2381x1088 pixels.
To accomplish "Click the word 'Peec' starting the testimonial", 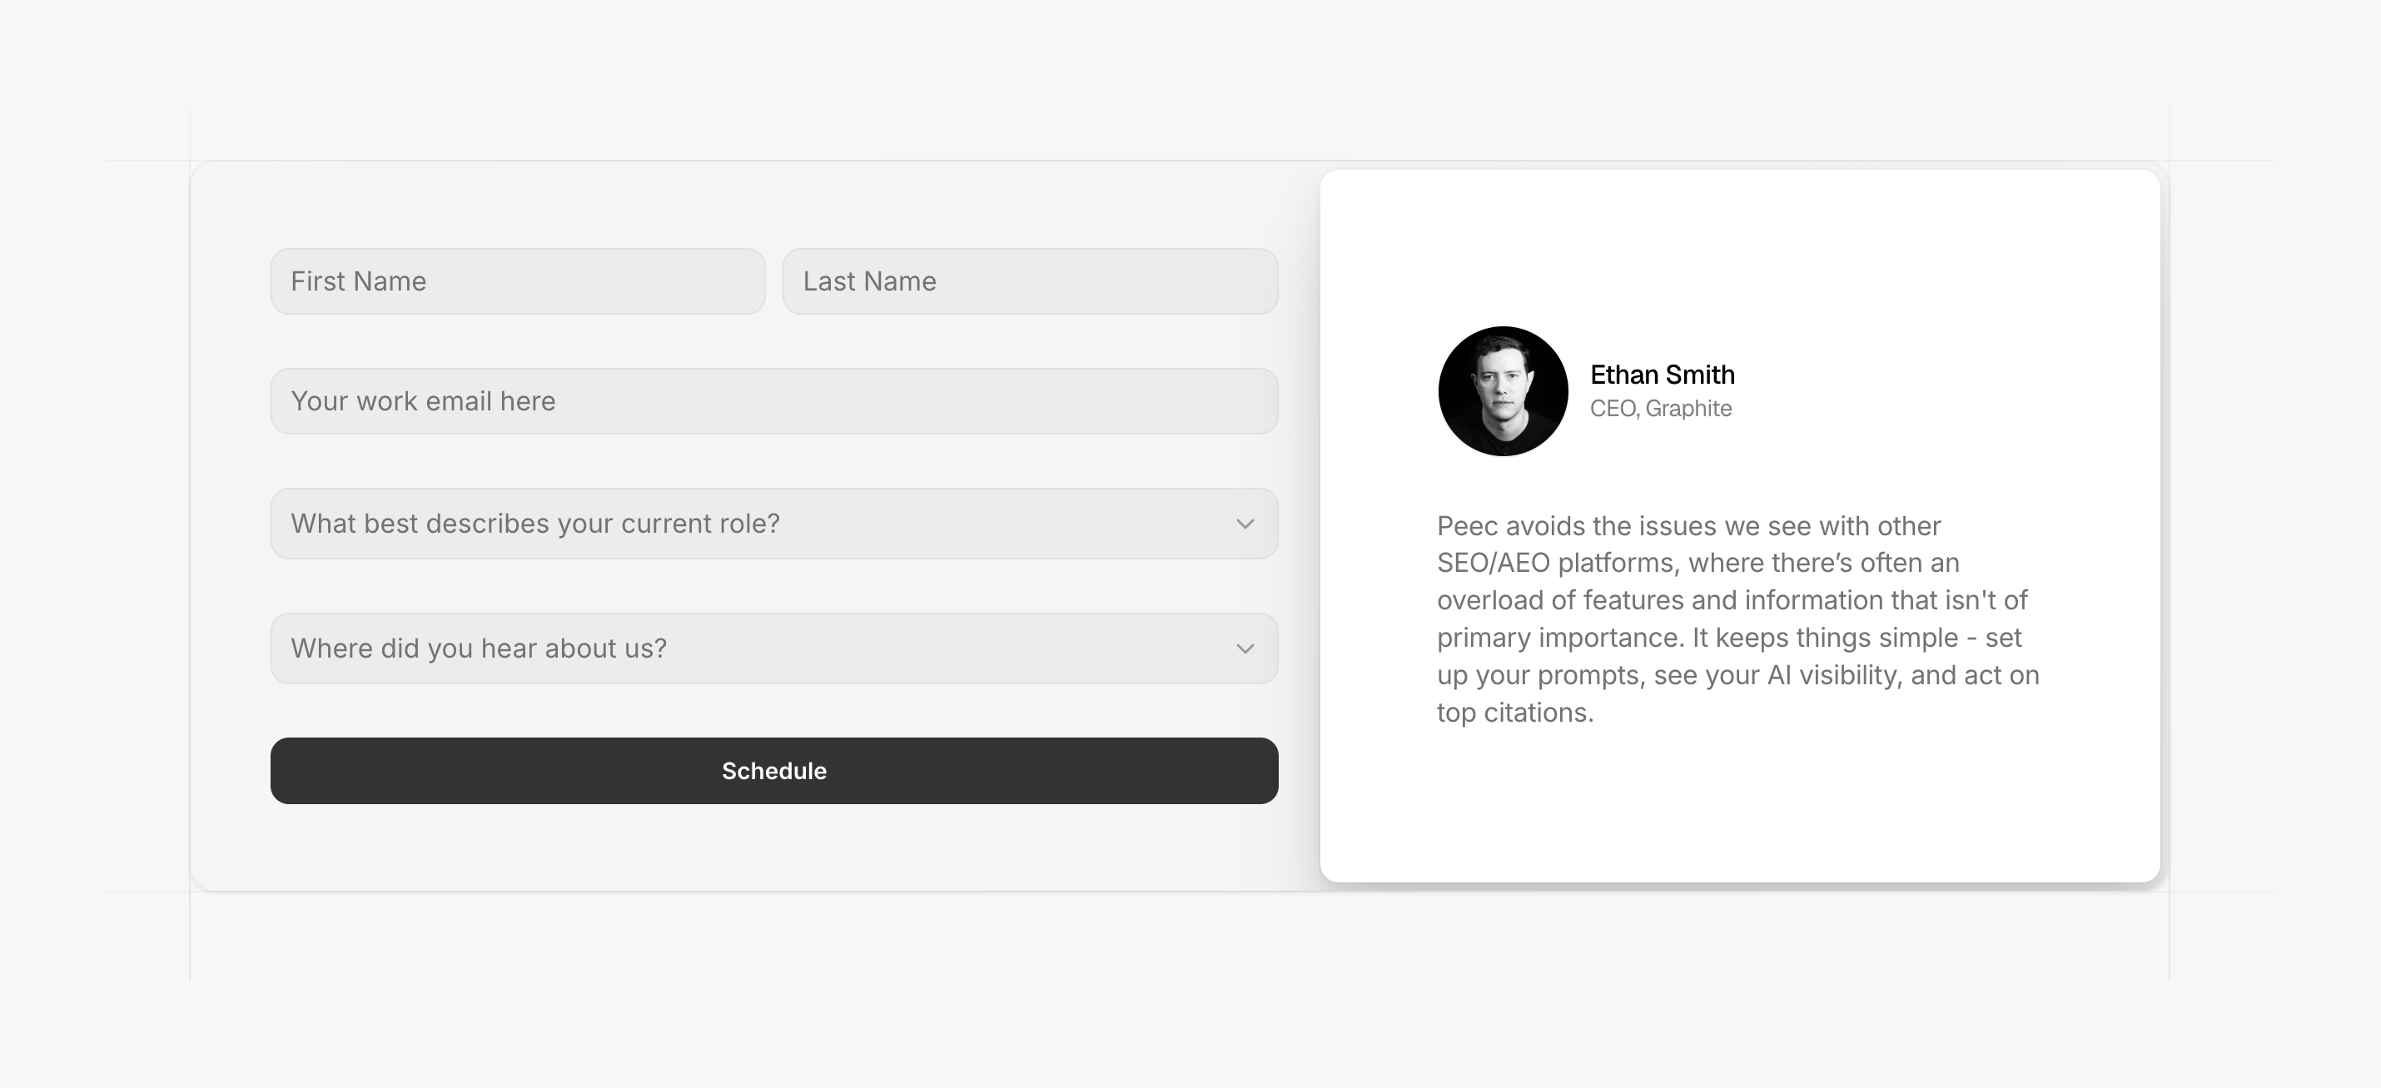I will coord(1467,526).
